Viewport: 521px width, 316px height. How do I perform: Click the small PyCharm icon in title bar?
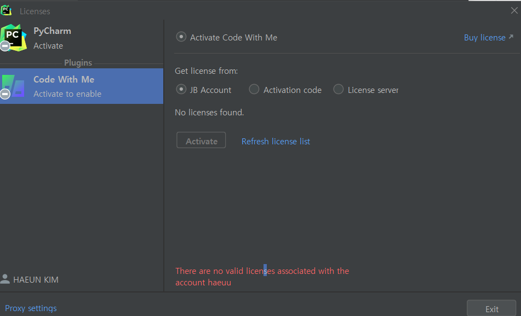(x=6, y=10)
